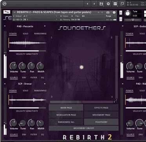Open SOURCE tab of PAD - Pescante
The height and width of the screenshot is (142, 146).
(14, 78)
